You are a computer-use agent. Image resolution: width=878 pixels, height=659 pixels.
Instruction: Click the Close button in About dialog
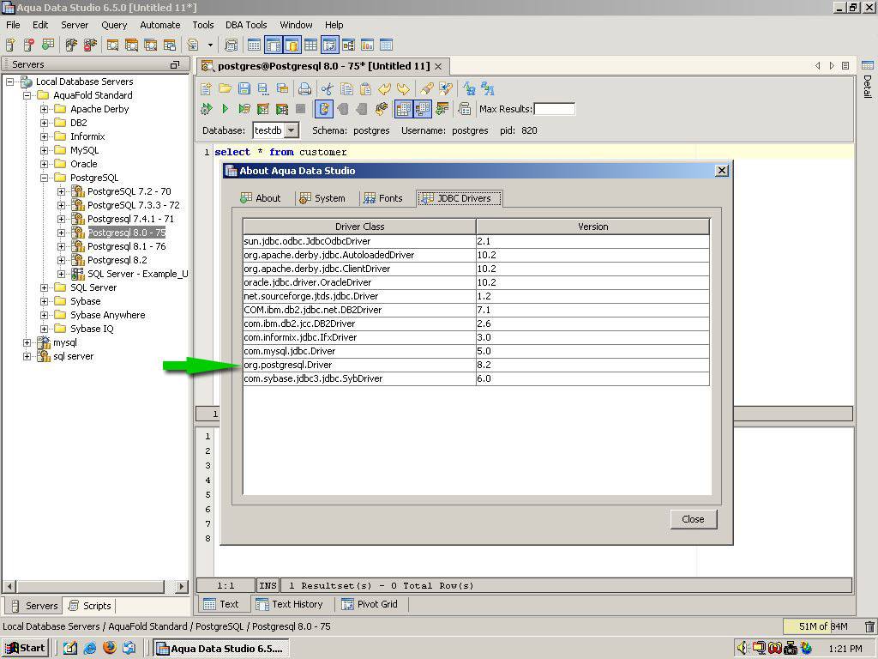[x=693, y=519]
